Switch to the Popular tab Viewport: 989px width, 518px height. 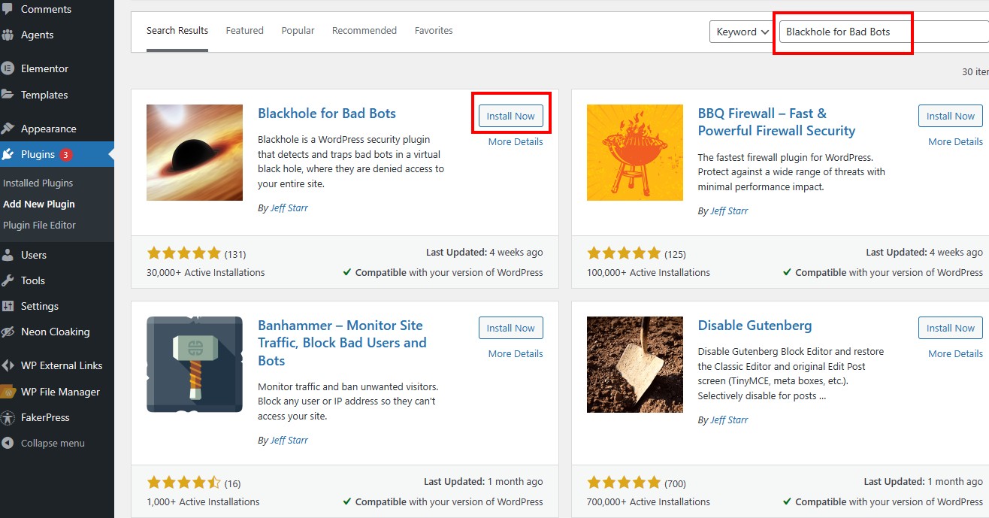[298, 31]
